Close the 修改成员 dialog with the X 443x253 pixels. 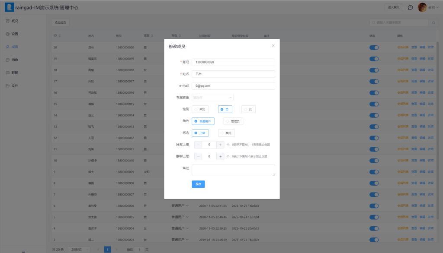coord(273,45)
